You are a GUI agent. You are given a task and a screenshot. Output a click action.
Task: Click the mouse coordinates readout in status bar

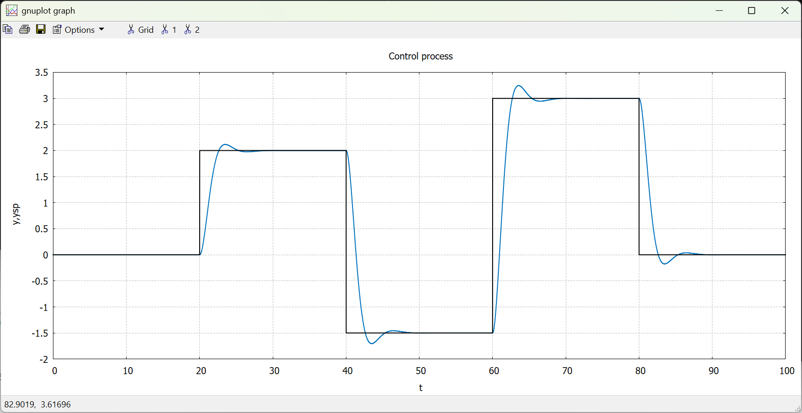coord(37,404)
